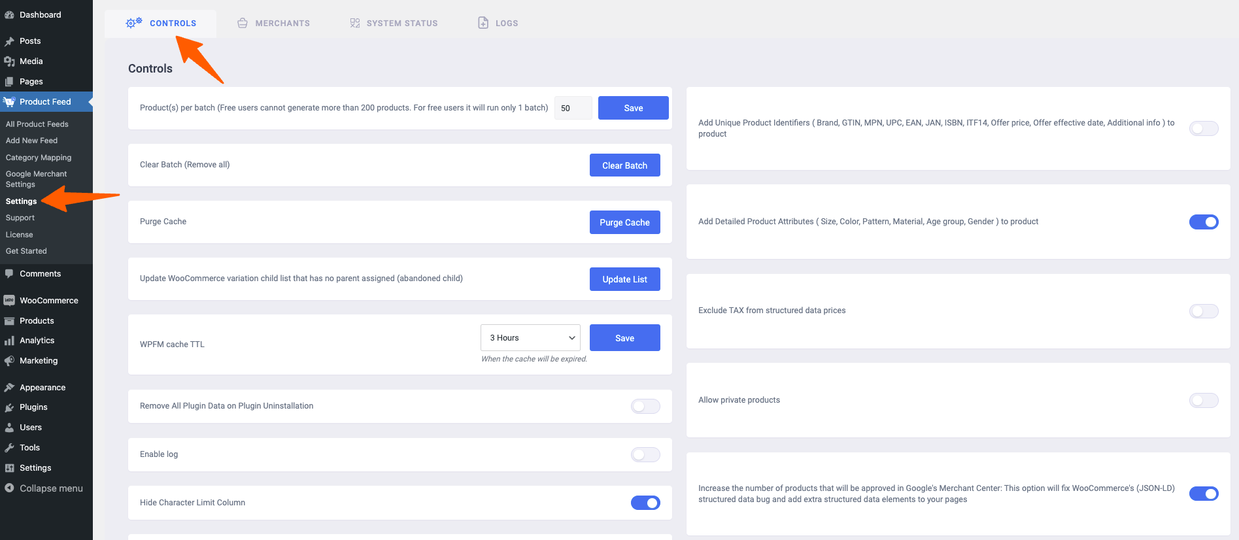This screenshot has height=540, width=1239.
Task: Click the Collapse menu arrow icon
Action: (x=9, y=488)
